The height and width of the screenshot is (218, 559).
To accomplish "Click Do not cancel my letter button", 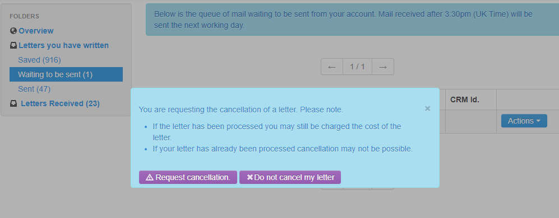I will click(290, 177).
